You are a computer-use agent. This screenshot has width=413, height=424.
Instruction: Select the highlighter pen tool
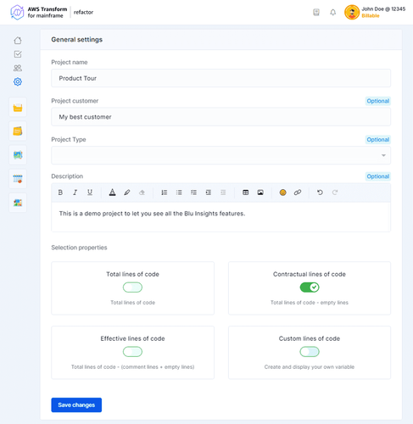[127, 192]
